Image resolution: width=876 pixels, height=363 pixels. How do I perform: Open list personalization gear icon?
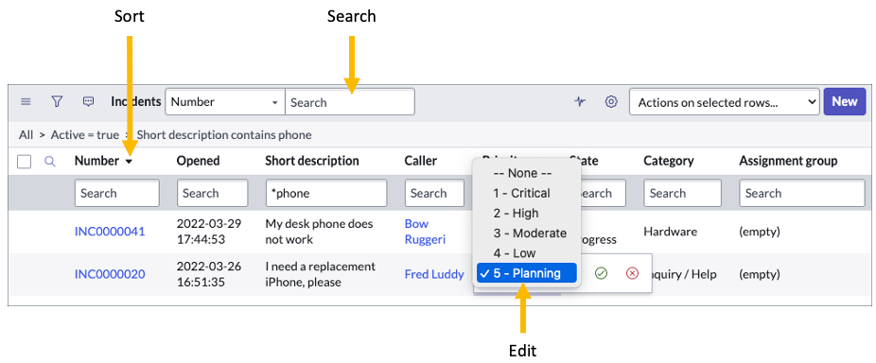coord(611,102)
